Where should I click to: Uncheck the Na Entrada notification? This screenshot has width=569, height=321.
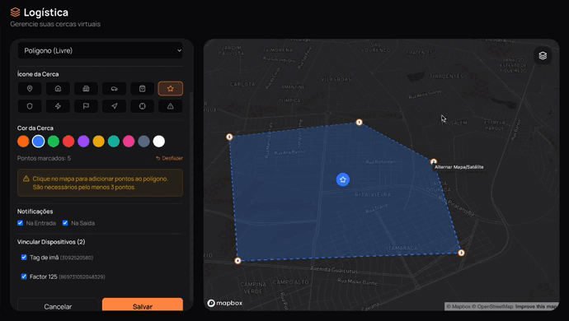tap(21, 223)
